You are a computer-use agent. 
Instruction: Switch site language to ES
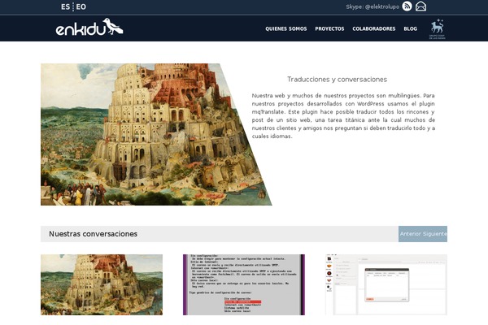[x=65, y=6]
